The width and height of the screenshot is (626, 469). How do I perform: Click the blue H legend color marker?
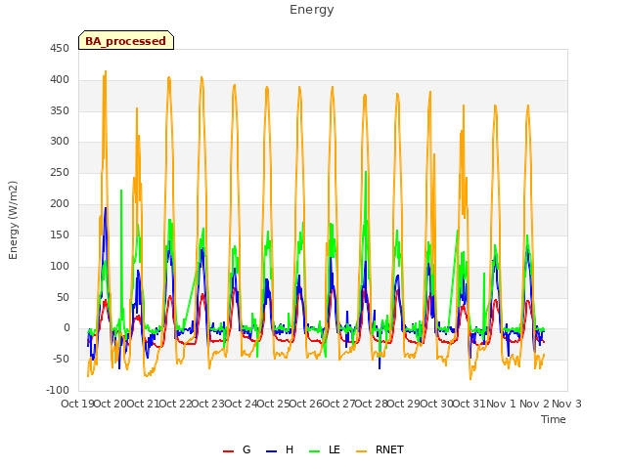[271, 451]
